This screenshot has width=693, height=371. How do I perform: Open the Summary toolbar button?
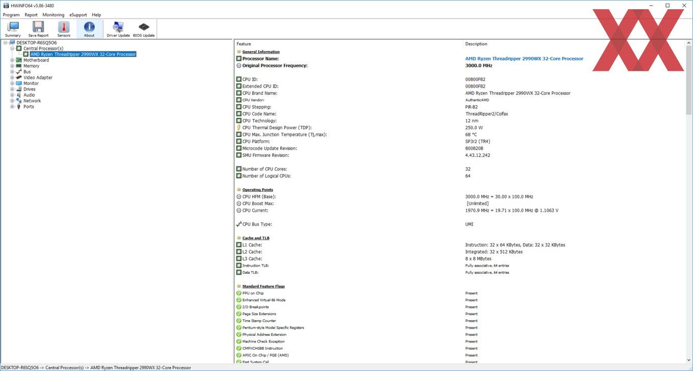13,29
